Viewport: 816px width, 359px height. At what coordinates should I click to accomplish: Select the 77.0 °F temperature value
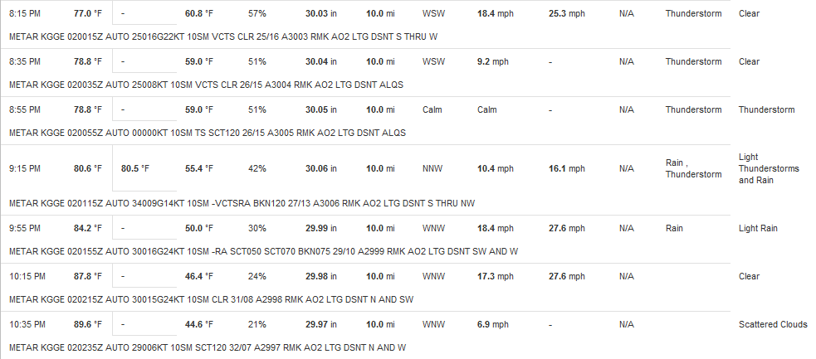pos(88,13)
